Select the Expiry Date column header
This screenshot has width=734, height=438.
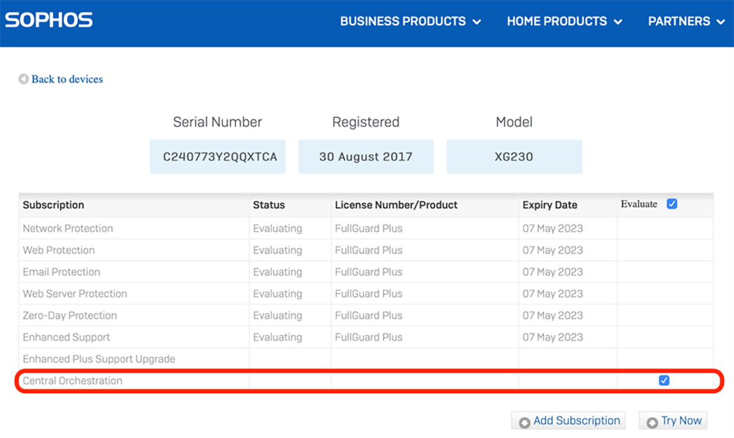coord(550,205)
